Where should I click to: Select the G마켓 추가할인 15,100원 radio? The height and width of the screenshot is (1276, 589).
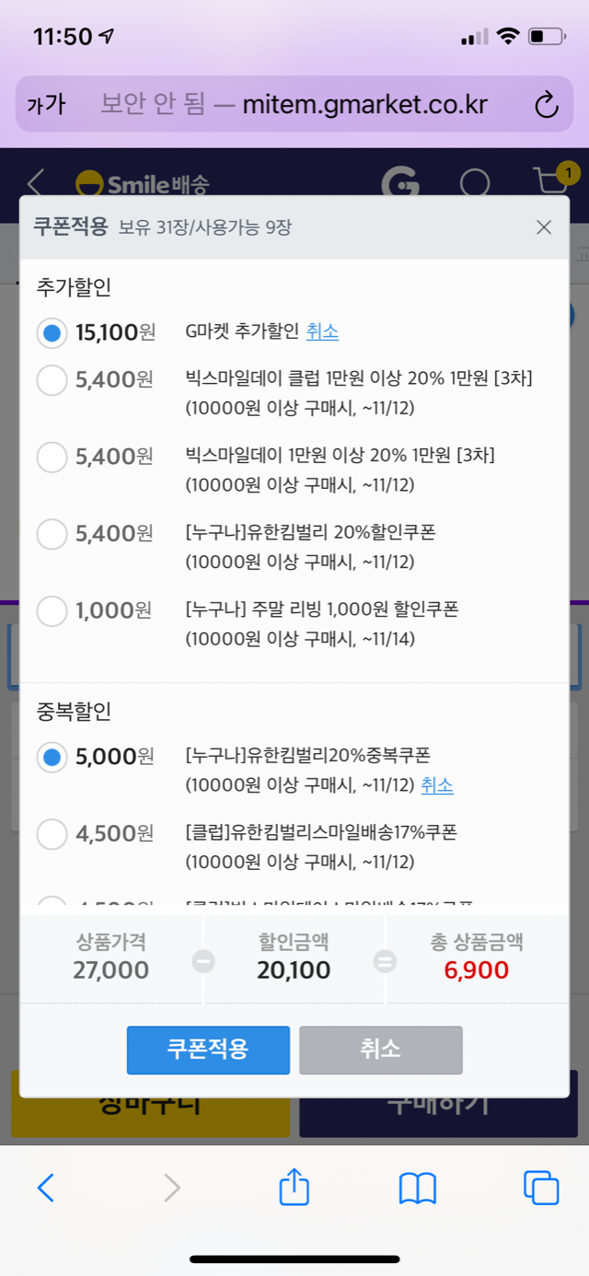pyautogui.click(x=52, y=332)
